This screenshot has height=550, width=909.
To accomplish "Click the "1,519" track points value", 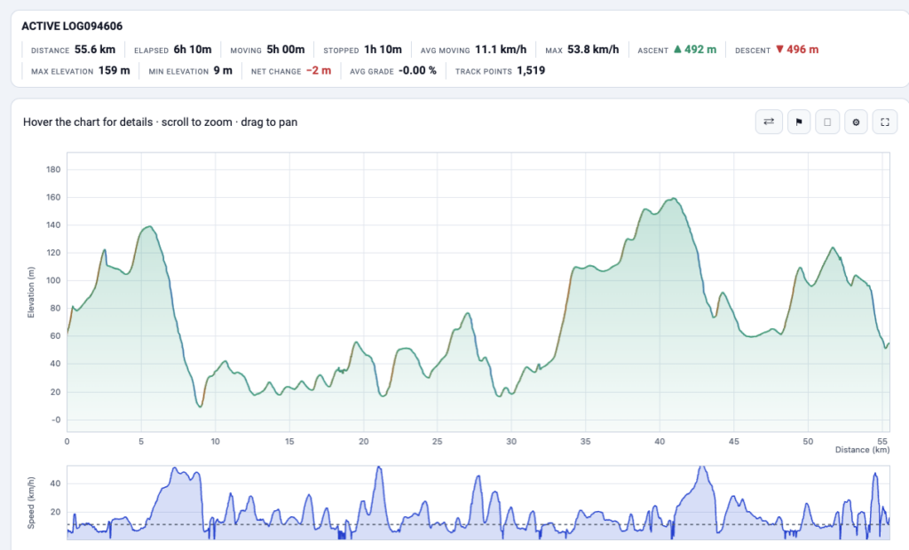I will coord(531,70).
